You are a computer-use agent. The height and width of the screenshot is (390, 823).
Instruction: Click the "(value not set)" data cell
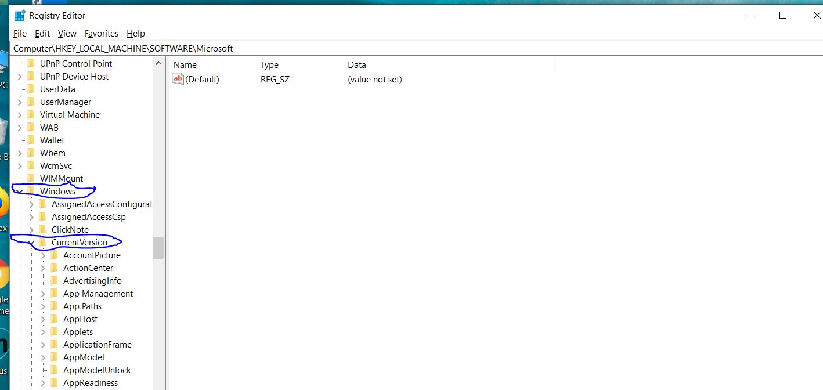[375, 80]
